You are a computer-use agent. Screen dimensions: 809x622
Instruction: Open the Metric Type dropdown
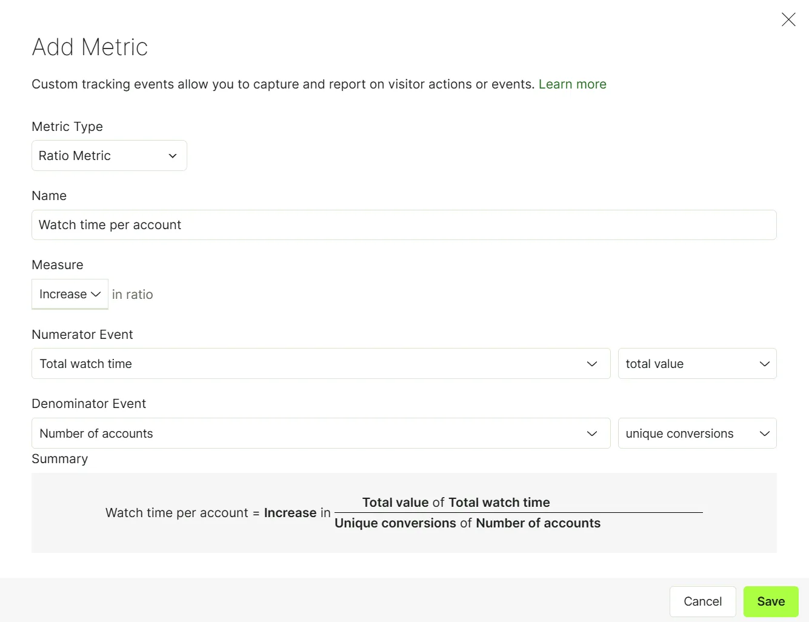109,156
